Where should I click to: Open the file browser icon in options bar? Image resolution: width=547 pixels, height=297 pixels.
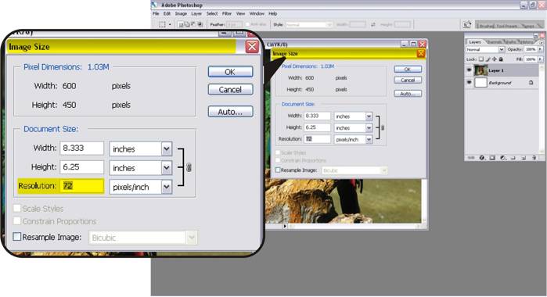click(466, 24)
